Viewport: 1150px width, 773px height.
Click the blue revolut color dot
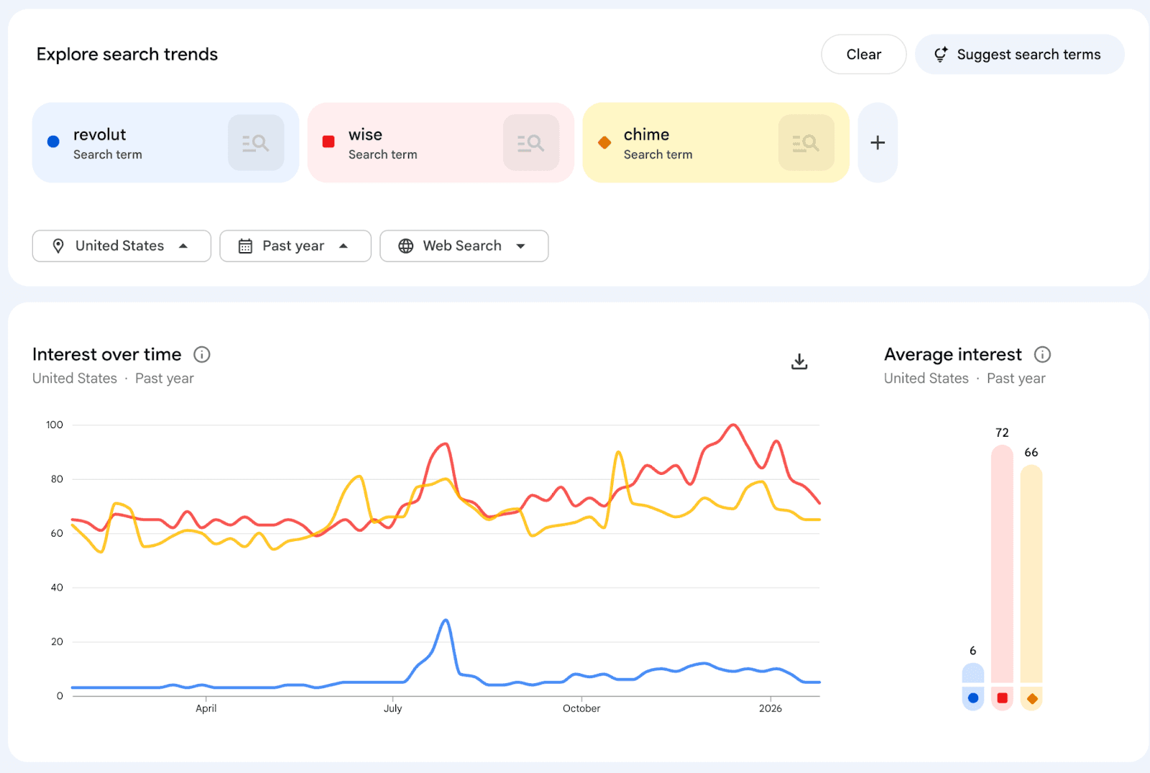point(53,142)
